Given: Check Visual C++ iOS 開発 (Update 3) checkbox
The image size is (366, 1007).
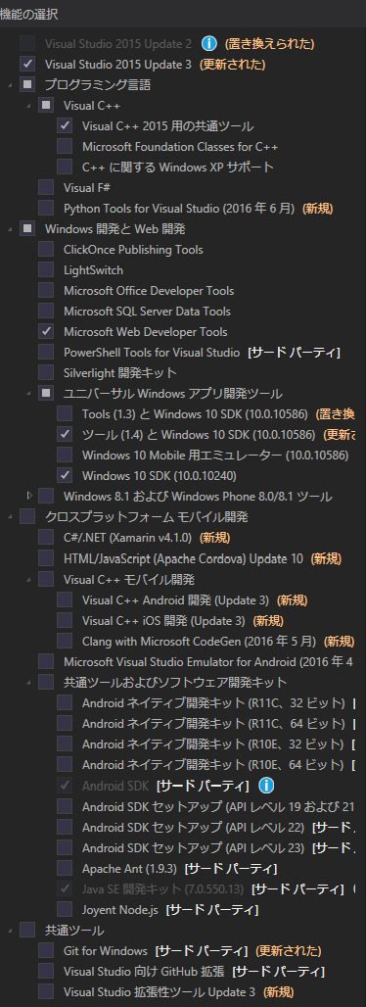Looking at the screenshot, I should pyautogui.click(x=65, y=620).
